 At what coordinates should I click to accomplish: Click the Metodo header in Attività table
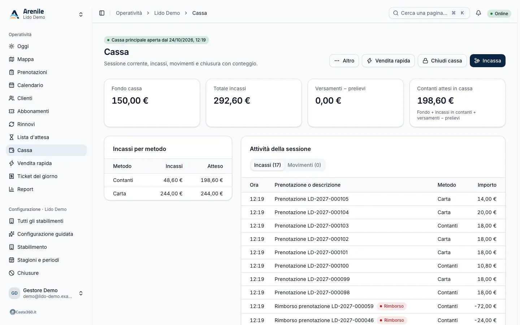[x=447, y=185]
